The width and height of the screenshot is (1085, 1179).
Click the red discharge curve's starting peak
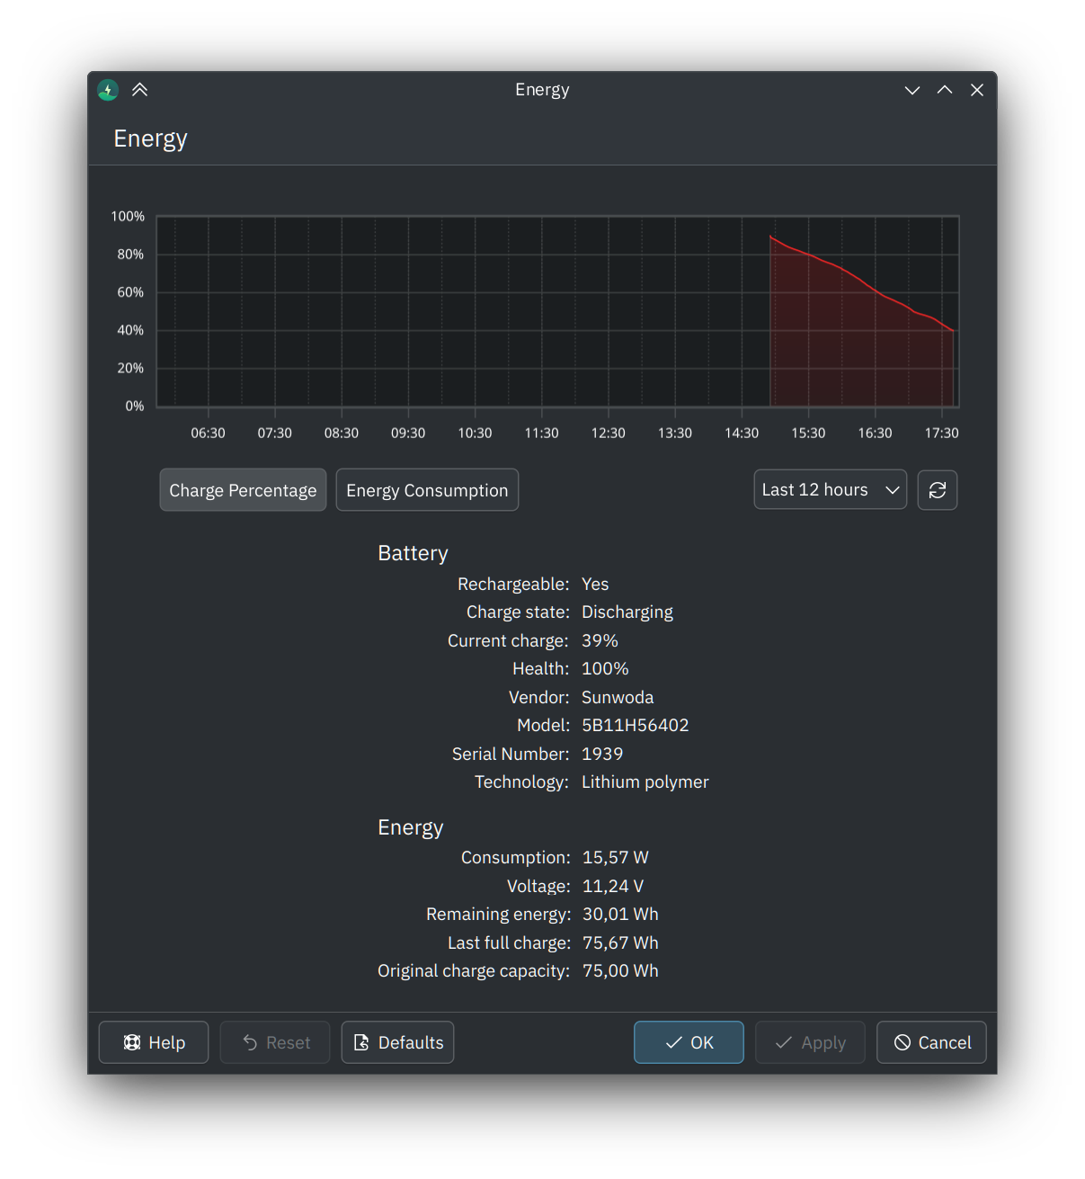click(x=771, y=237)
